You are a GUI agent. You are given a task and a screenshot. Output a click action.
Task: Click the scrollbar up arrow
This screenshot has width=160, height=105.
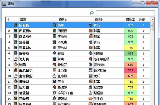pyautogui.click(x=152, y=19)
